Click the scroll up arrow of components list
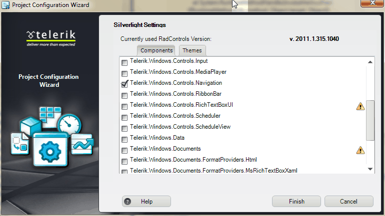This screenshot has height=216, width=385. (370, 62)
